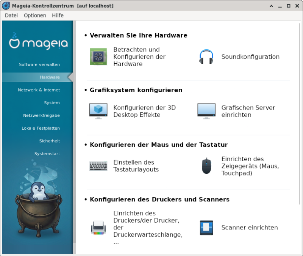Click the 3D desktop effects monitor icon
Viewport: 303px width, 256px height.
click(x=98, y=111)
